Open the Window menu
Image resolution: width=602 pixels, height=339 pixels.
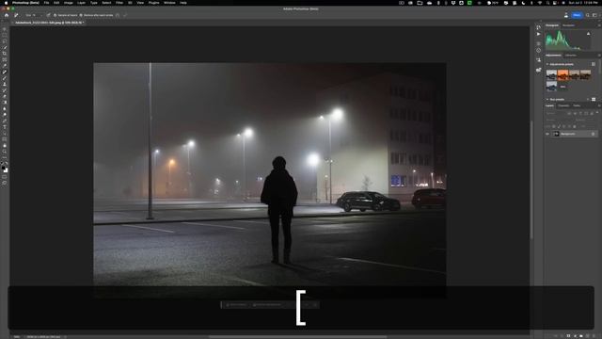169,3
